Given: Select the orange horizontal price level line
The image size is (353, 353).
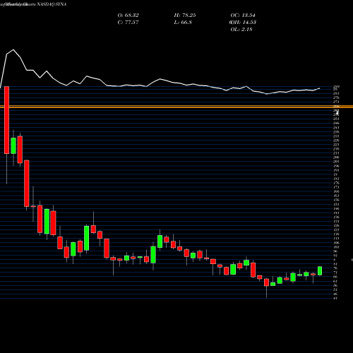Looking at the screenshot, I should tap(176, 107).
